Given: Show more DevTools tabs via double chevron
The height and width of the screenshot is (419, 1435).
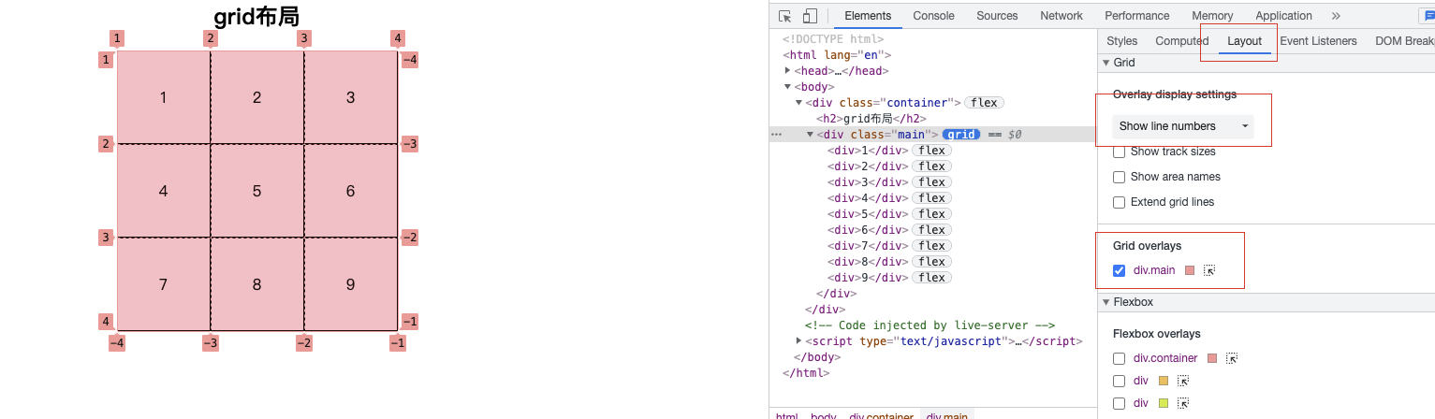Looking at the screenshot, I should (x=1336, y=16).
